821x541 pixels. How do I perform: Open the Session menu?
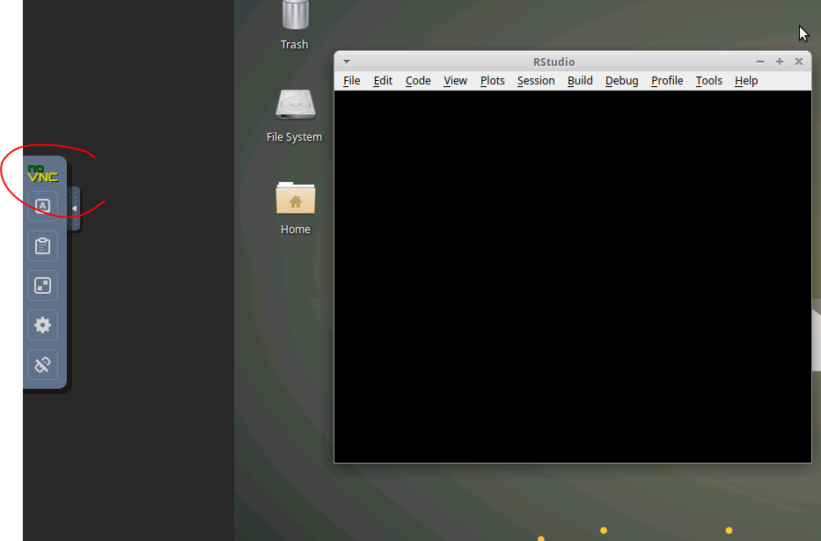point(536,81)
